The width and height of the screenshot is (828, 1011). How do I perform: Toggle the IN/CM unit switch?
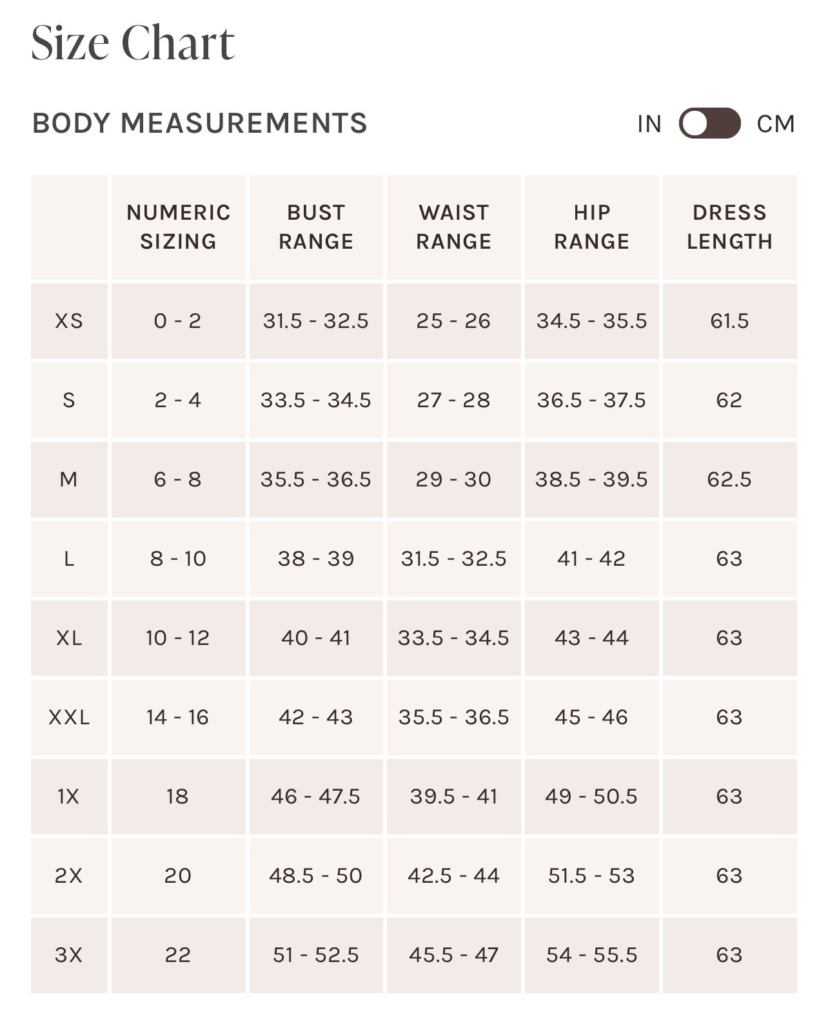click(x=709, y=123)
